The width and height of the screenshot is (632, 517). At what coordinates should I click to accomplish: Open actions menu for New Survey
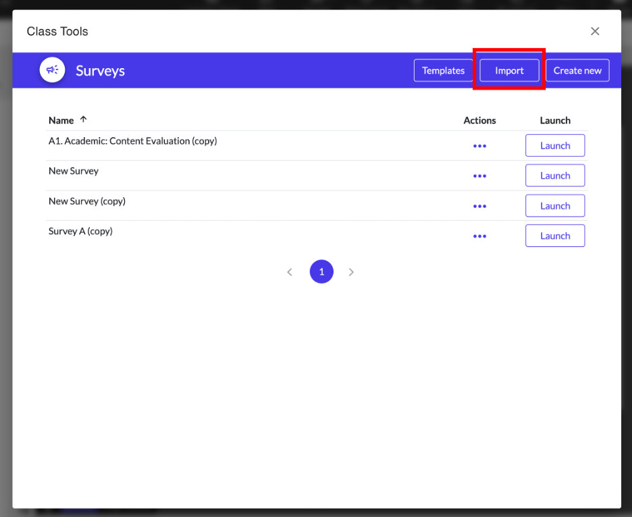479,175
